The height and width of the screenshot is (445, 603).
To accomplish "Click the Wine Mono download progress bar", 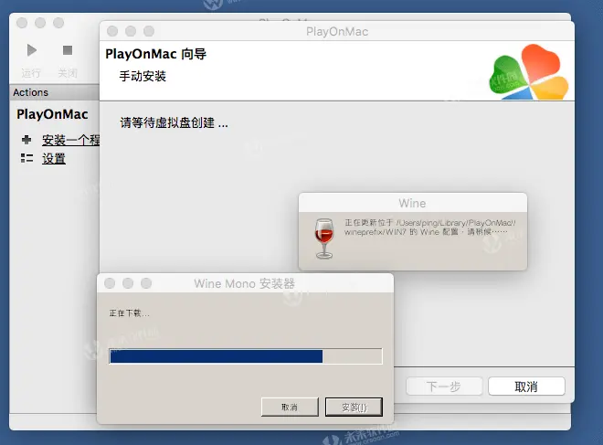I will tap(246, 356).
